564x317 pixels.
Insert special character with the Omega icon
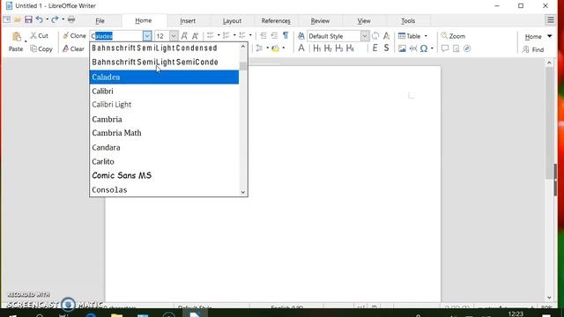coord(424,48)
